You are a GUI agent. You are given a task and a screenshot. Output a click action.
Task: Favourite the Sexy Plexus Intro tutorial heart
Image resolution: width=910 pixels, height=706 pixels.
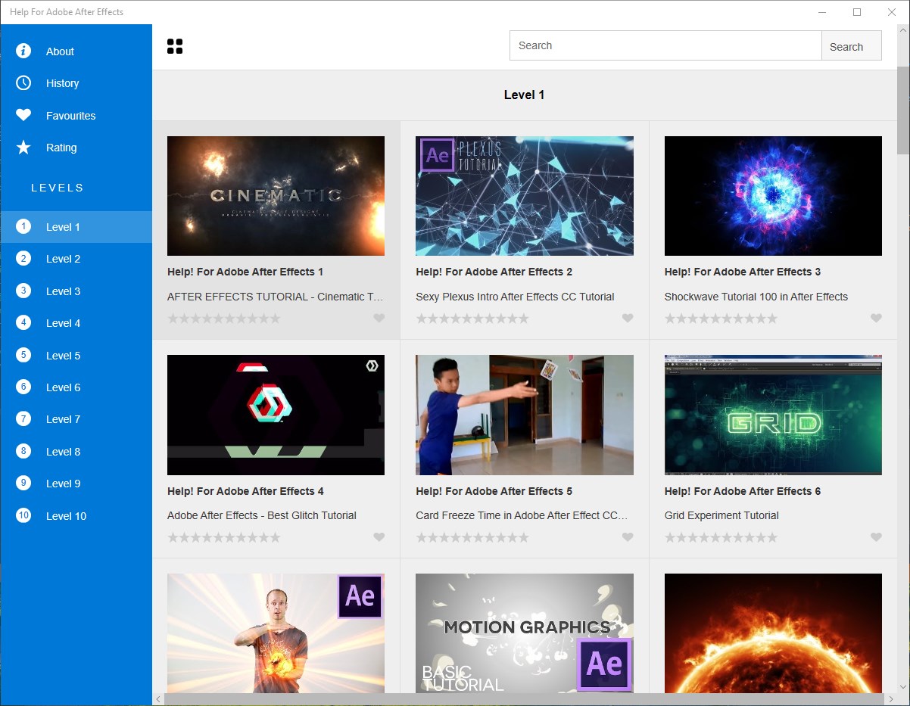[x=628, y=319]
